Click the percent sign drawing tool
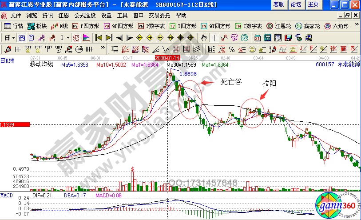This screenshot has width=361, height=220. pos(231,48)
